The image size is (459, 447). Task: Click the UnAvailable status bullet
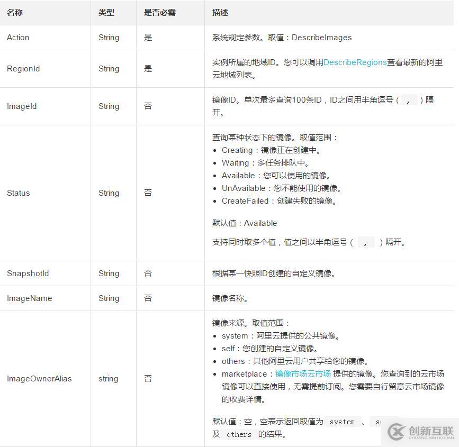tap(282, 188)
